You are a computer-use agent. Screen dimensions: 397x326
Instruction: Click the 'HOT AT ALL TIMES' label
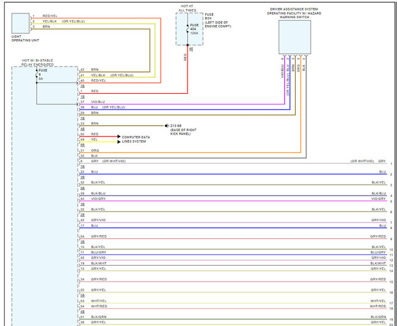pos(187,8)
